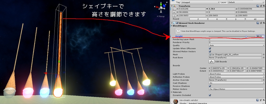Expand the Materials foldout
The image size is (266, 104).
click(x=172, y=92)
